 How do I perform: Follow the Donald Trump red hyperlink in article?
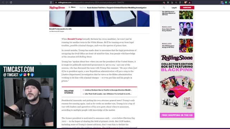coord(75,39)
